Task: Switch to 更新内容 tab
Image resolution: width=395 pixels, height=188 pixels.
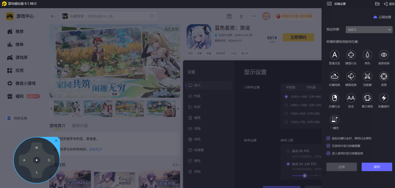Action: (80, 126)
